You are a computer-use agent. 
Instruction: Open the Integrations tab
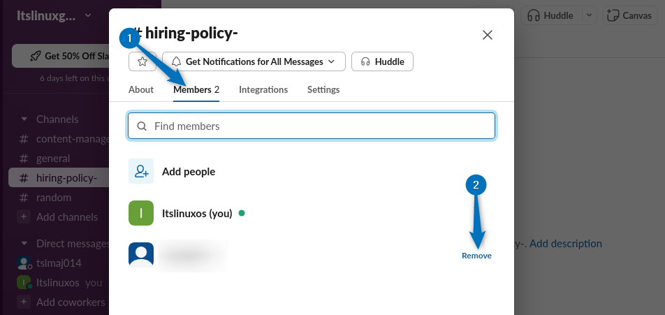[263, 89]
